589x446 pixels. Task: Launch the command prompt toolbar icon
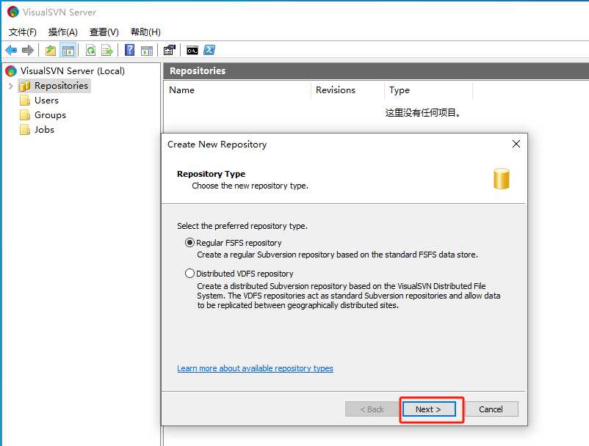(x=192, y=51)
